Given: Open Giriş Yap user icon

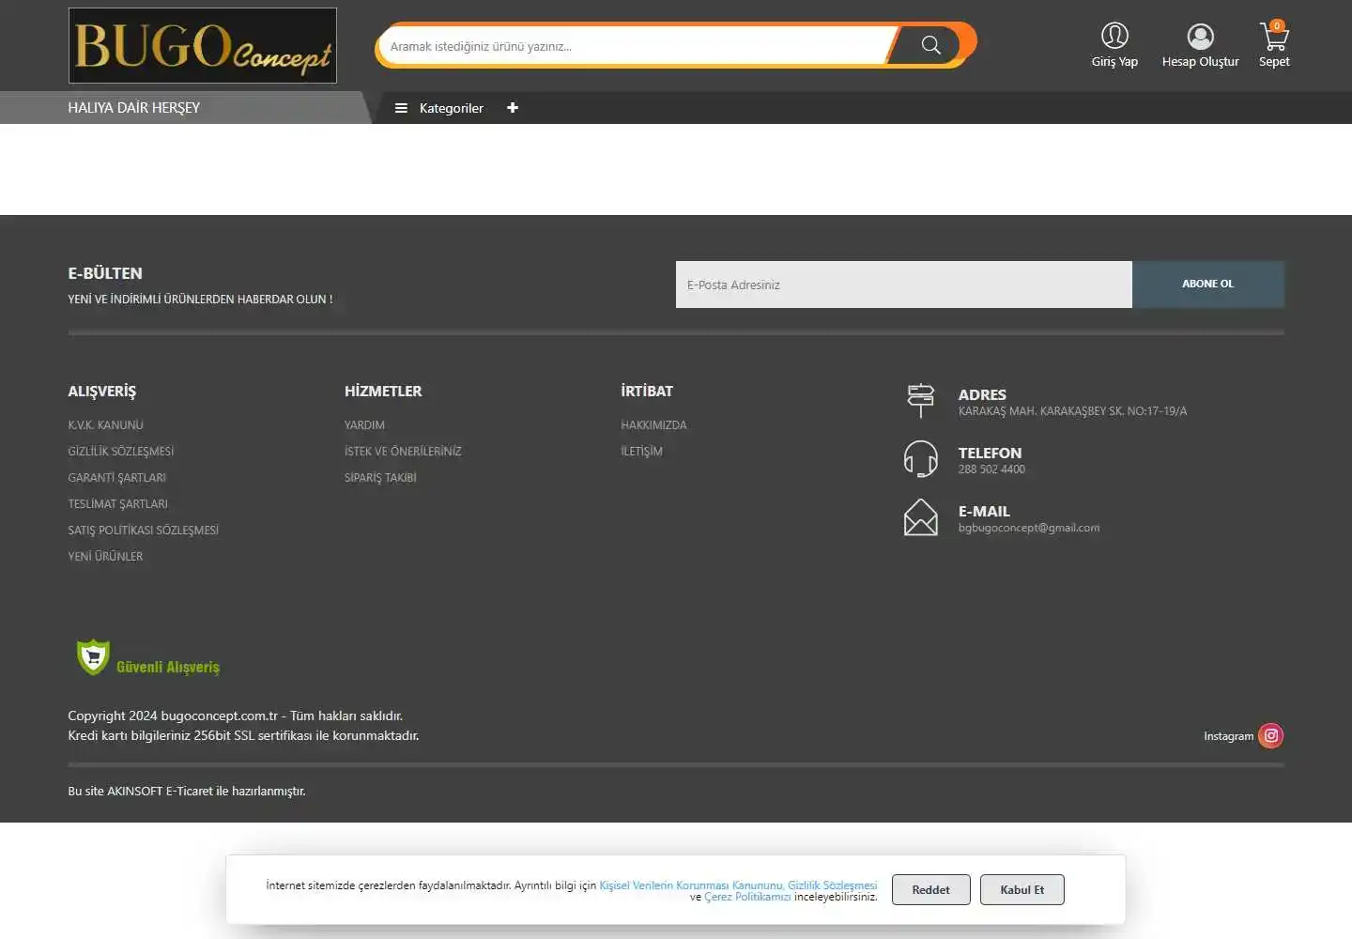Looking at the screenshot, I should click(x=1114, y=36).
